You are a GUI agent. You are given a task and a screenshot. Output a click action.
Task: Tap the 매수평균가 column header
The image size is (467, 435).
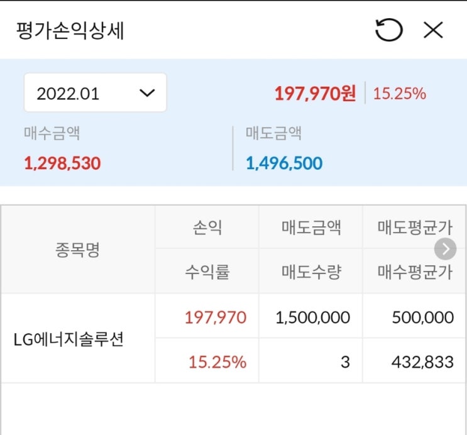click(415, 272)
